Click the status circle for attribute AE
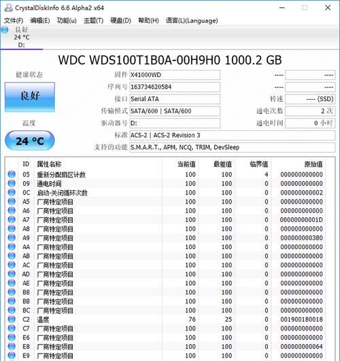 pyautogui.click(x=12, y=283)
